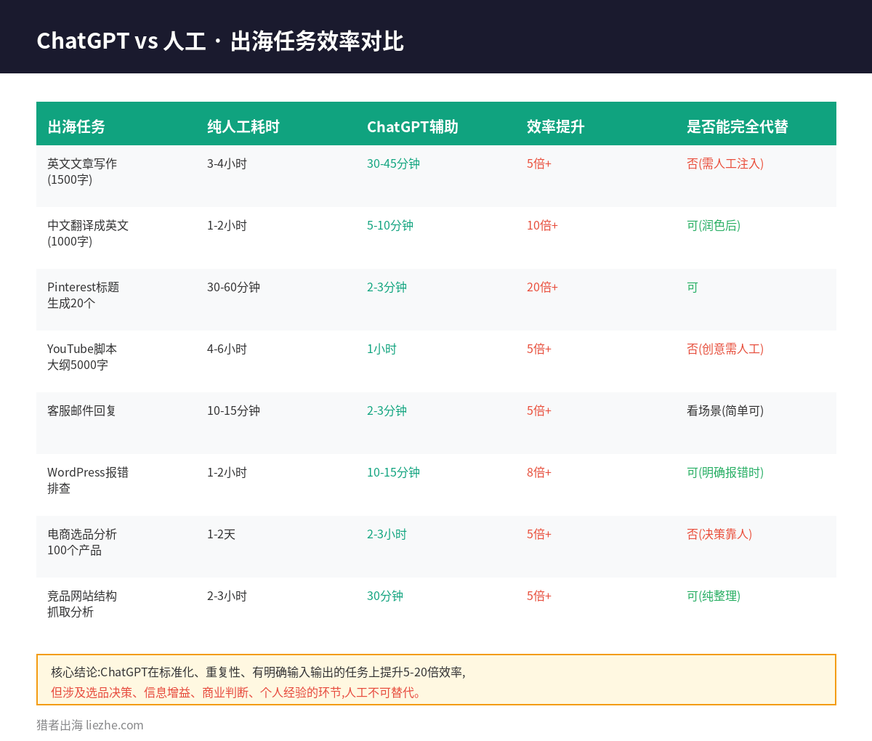Click the '可(润色后)' cell
The width and height of the screenshot is (872, 741).
tap(714, 225)
